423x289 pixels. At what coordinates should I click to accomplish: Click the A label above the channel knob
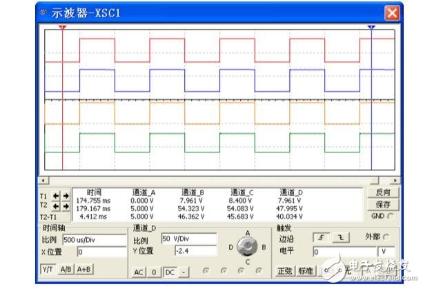[x=247, y=233]
